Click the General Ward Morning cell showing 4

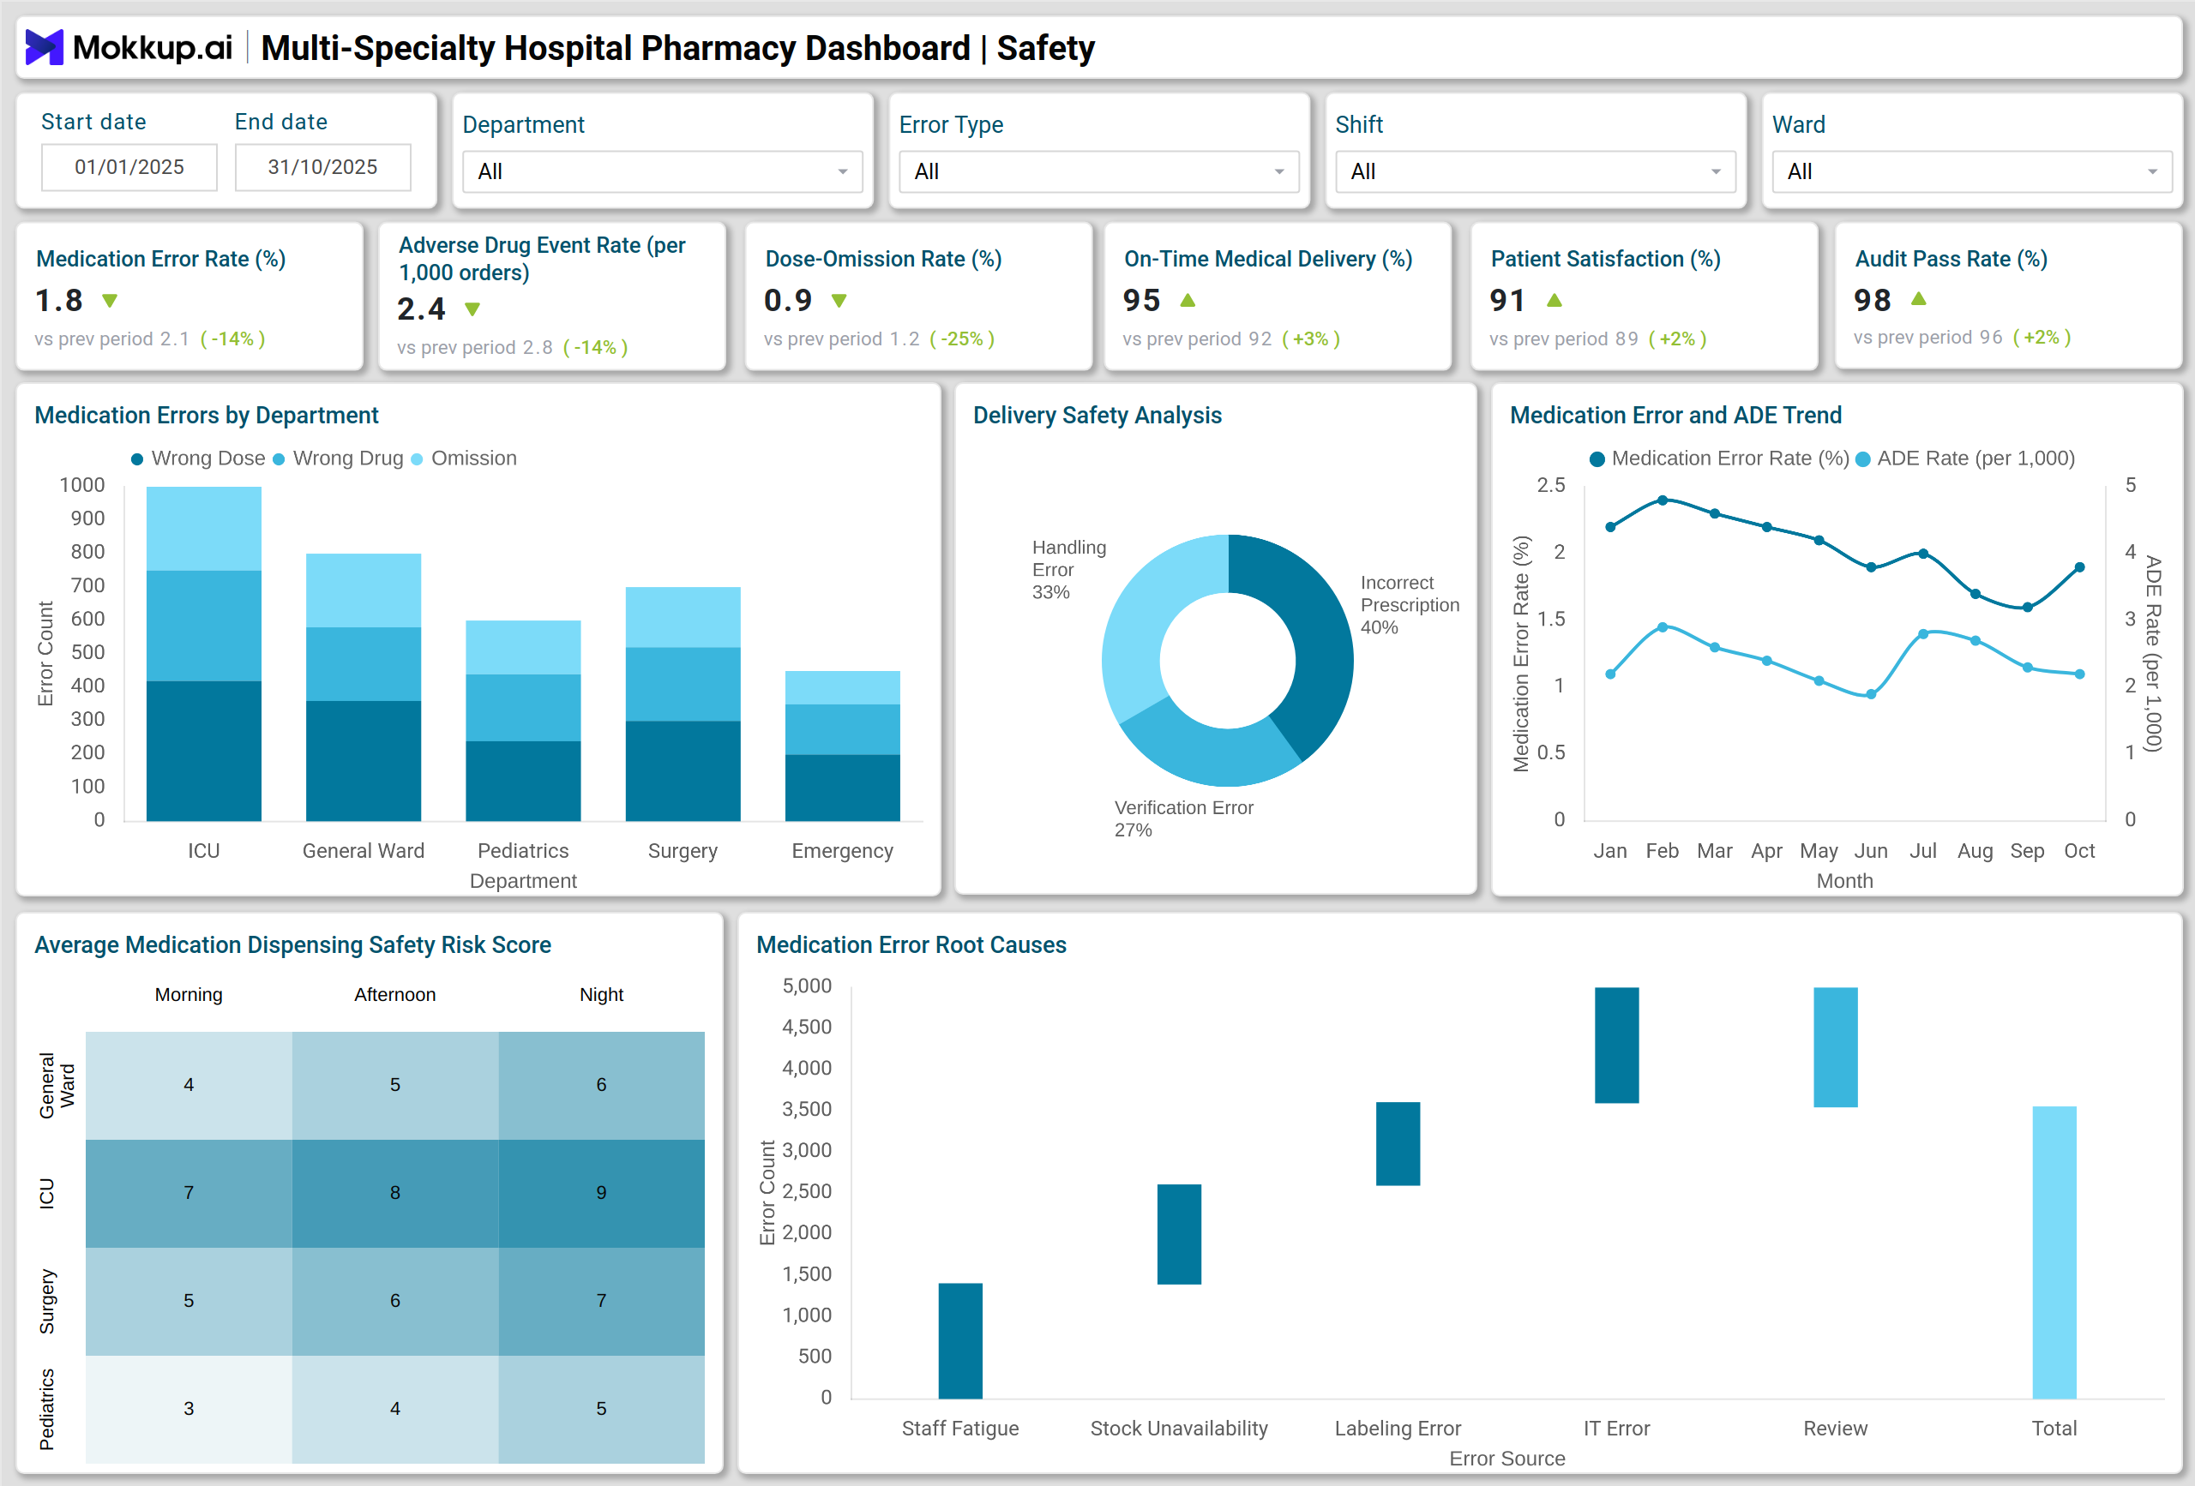click(189, 1086)
